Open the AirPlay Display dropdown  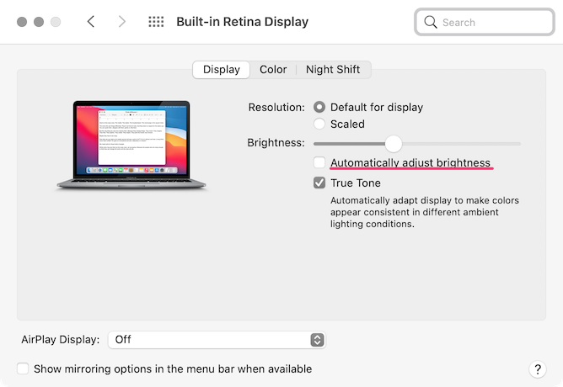click(217, 340)
